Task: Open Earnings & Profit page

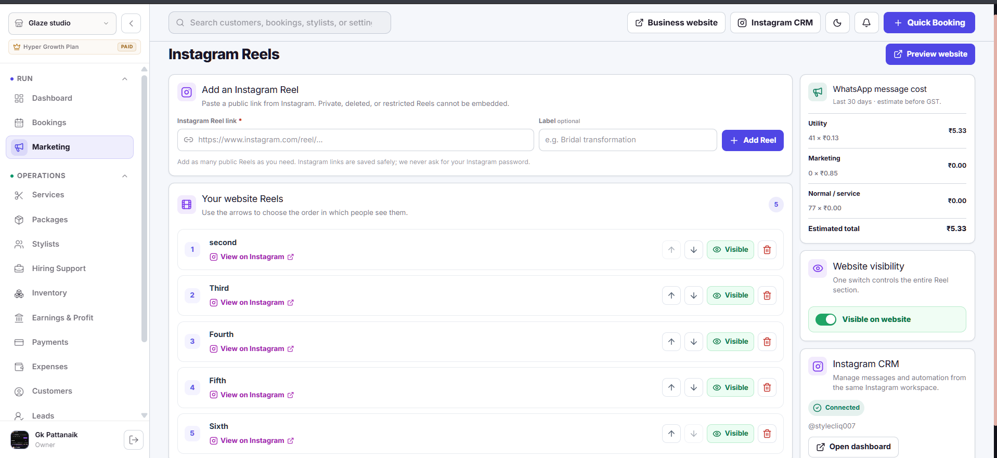Action: tap(70, 318)
